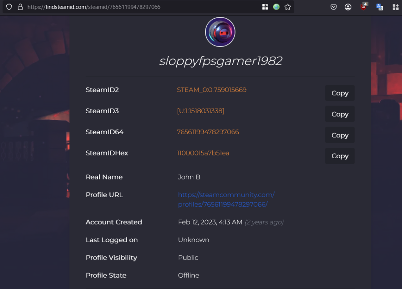Copy the SteamID3 value
This screenshot has height=289, width=402.
point(340,114)
